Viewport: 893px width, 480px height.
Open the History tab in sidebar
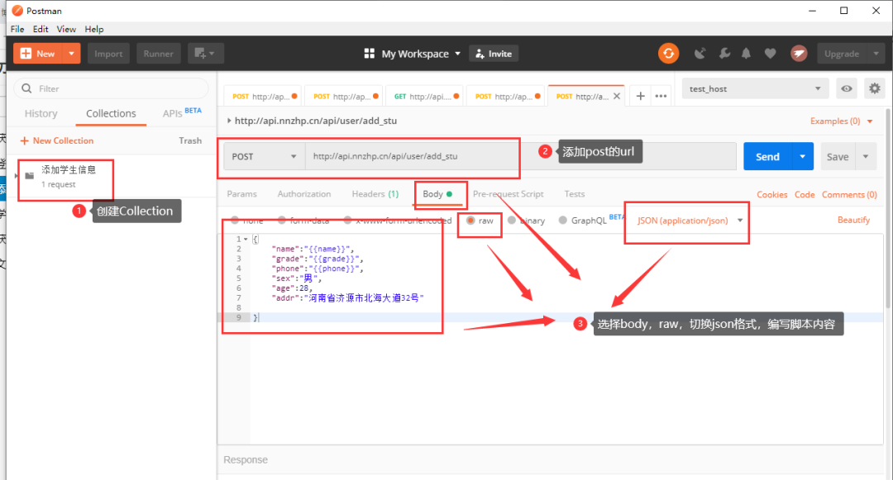[40, 113]
